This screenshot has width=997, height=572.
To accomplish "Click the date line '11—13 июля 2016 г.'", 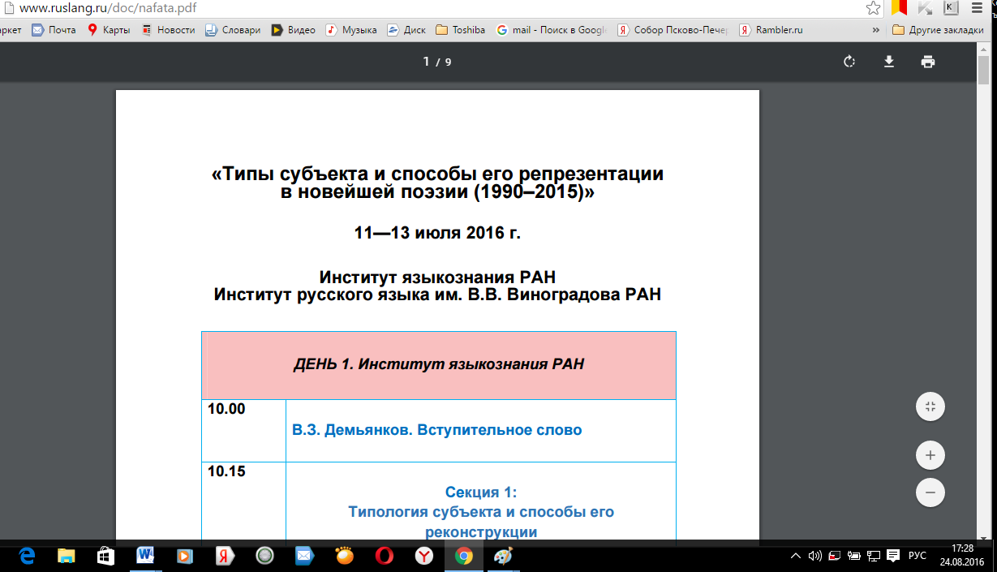I will pyautogui.click(x=437, y=234).
